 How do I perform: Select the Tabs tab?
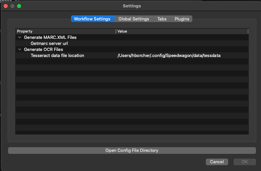point(162,19)
